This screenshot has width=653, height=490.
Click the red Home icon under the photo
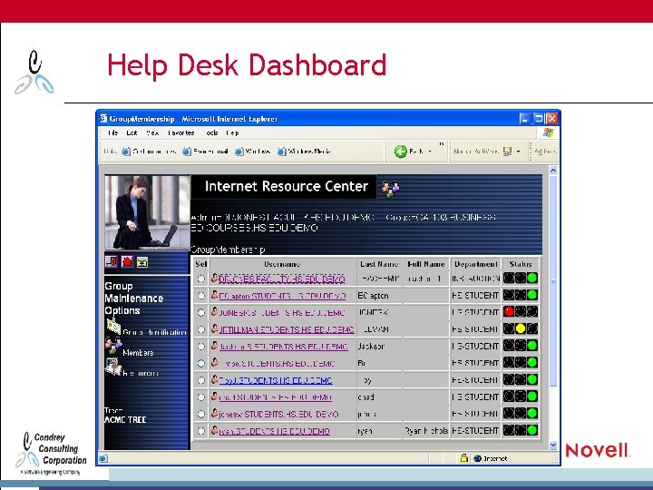[x=127, y=261]
